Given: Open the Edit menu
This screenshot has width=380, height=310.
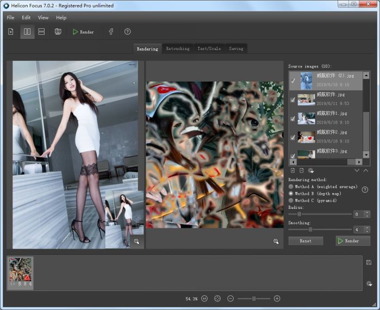Looking at the screenshot, I should pos(26,17).
